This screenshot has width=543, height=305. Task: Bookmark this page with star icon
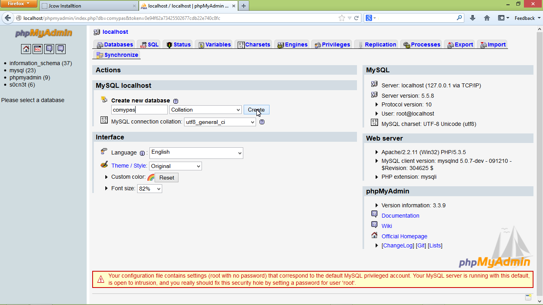[342, 18]
